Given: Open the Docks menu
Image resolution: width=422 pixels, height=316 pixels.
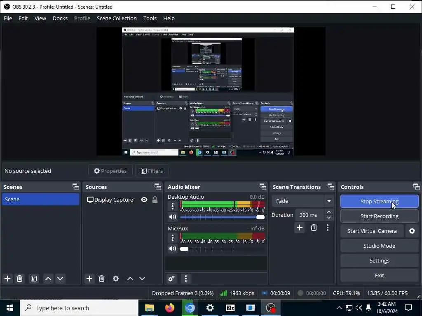Looking at the screenshot, I should [60, 18].
